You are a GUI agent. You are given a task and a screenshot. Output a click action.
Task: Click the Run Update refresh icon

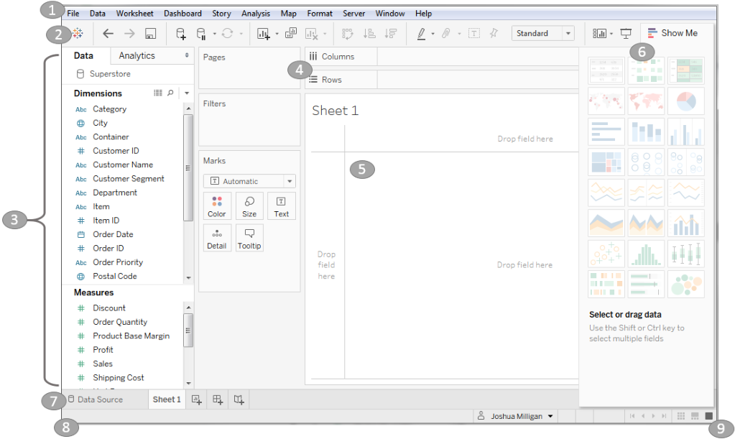(x=227, y=33)
